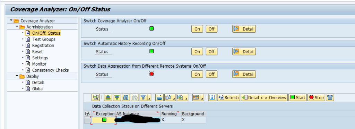Click the Choose Layout grid icon

point(196,97)
